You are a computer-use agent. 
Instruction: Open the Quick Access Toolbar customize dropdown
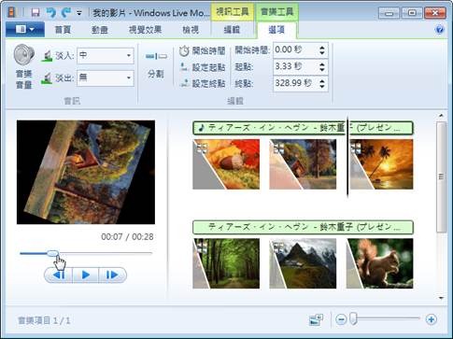tap(79, 13)
